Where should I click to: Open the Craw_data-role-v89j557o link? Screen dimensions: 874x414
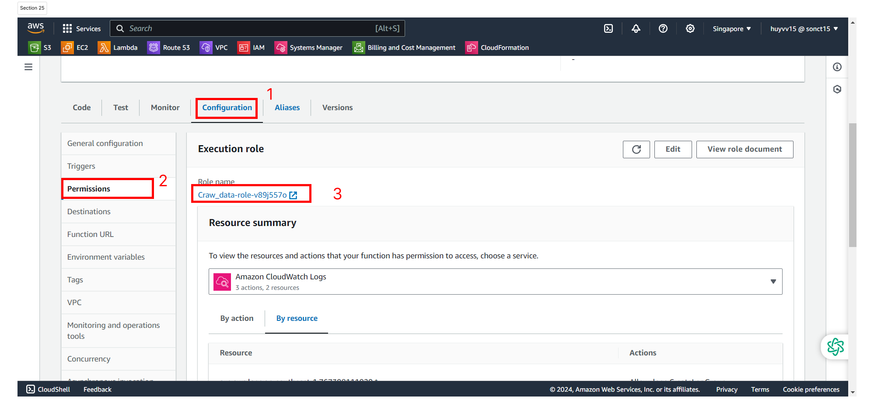242,195
